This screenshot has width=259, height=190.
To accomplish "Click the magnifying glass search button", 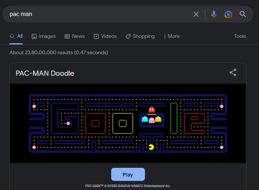I will pyautogui.click(x=243, y=14).
